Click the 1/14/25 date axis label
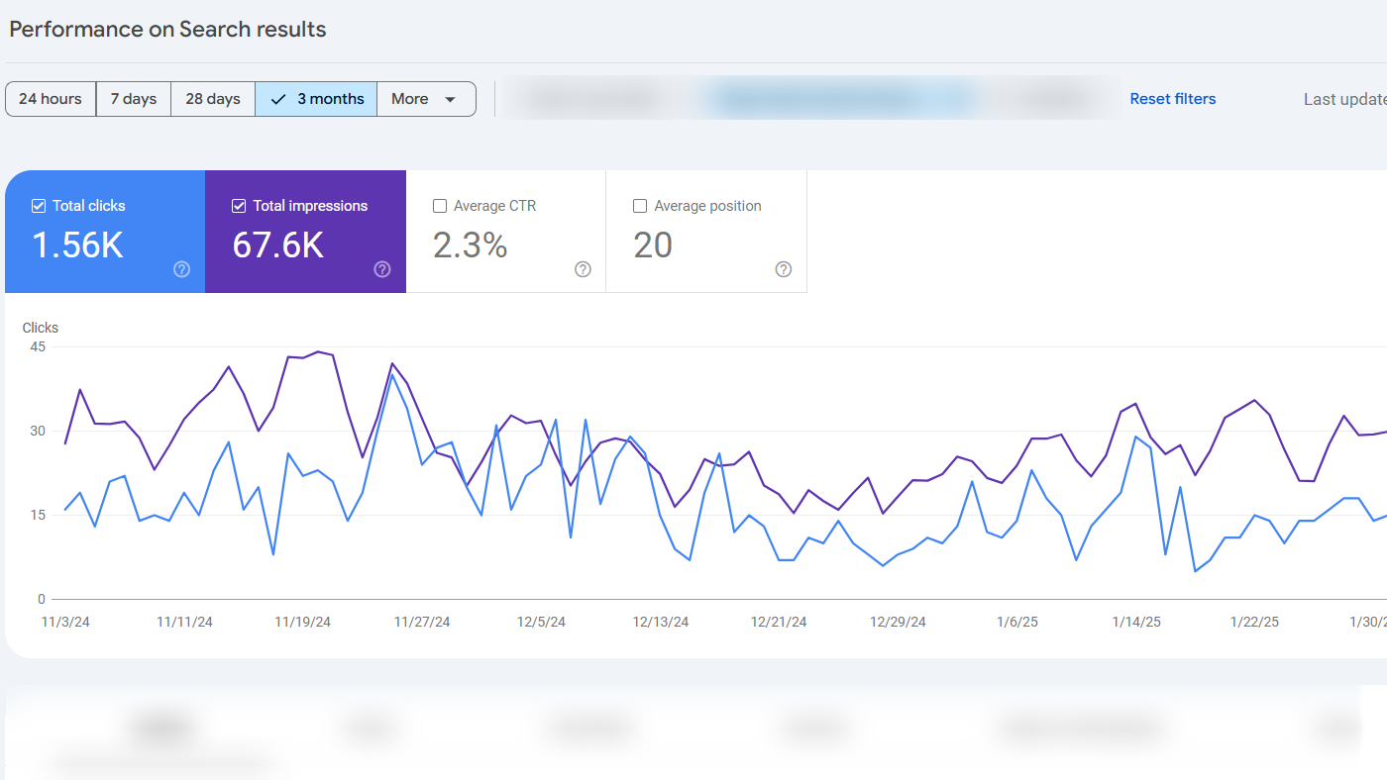Image resolution: width=1387 pixels, height=780 pixels. (1136, 623)
